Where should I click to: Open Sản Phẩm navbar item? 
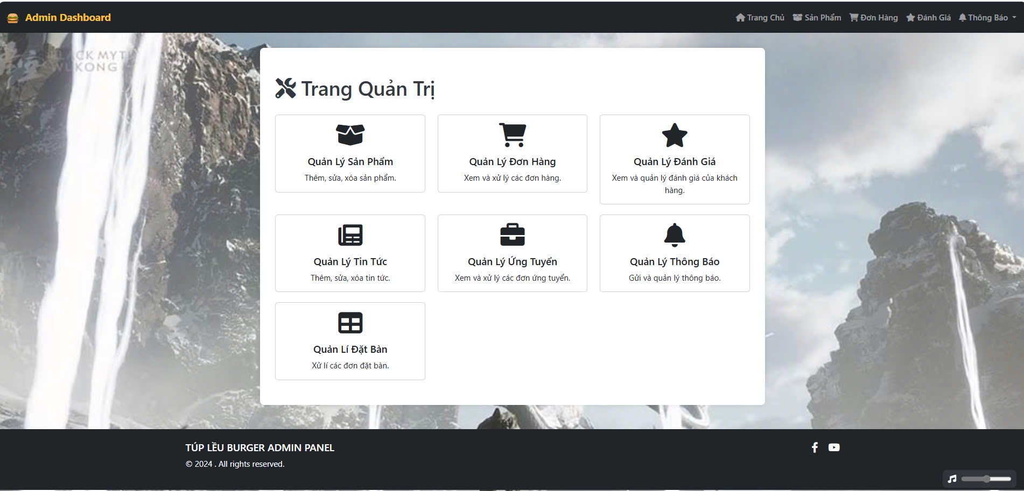point(817,18)
